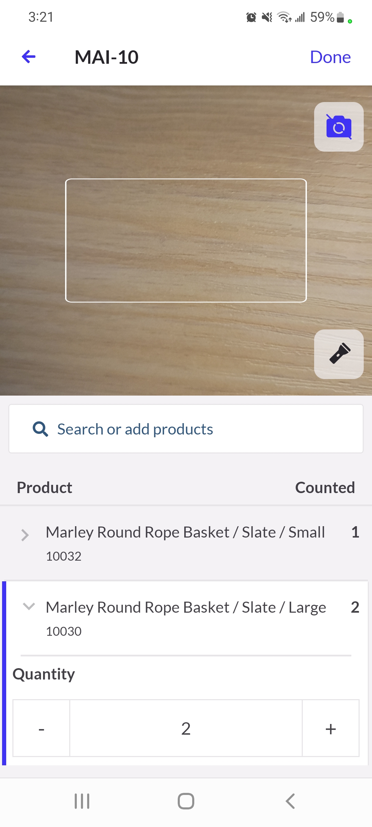Select the Slate / Small product name
The width and height of the screenshot is (372, 827).
[185, 532]
